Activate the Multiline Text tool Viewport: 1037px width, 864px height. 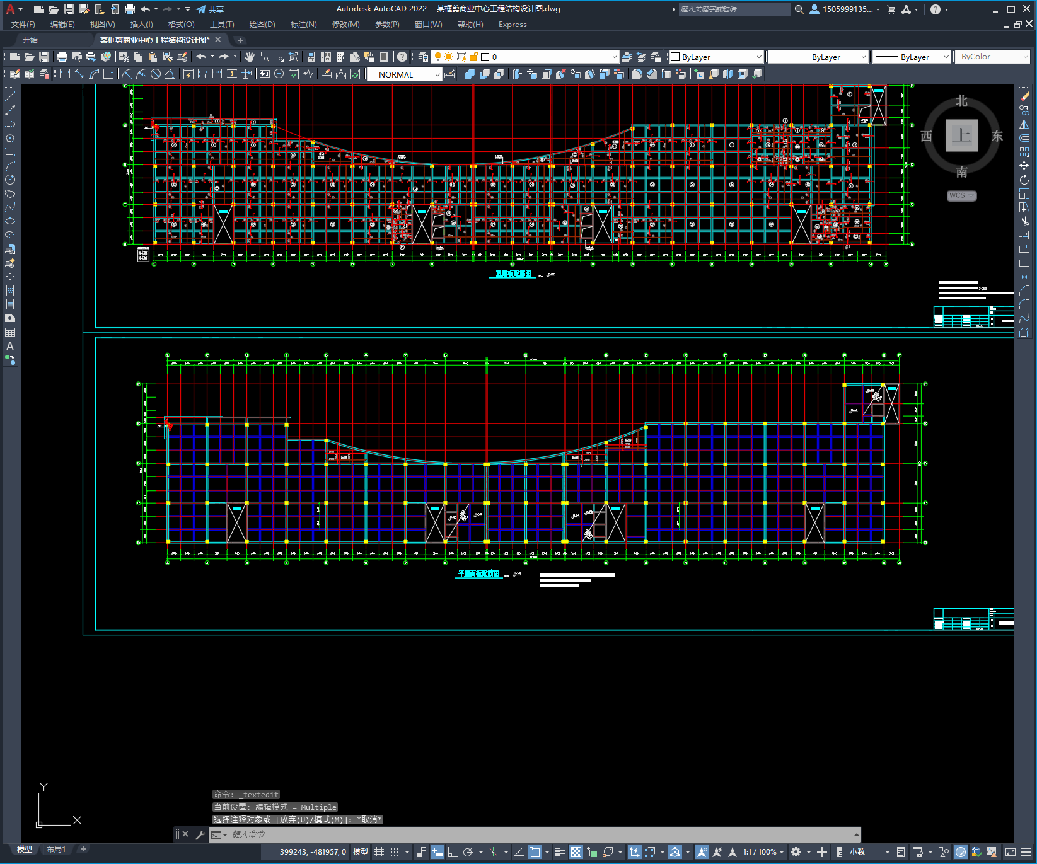[x=10, y=346]
